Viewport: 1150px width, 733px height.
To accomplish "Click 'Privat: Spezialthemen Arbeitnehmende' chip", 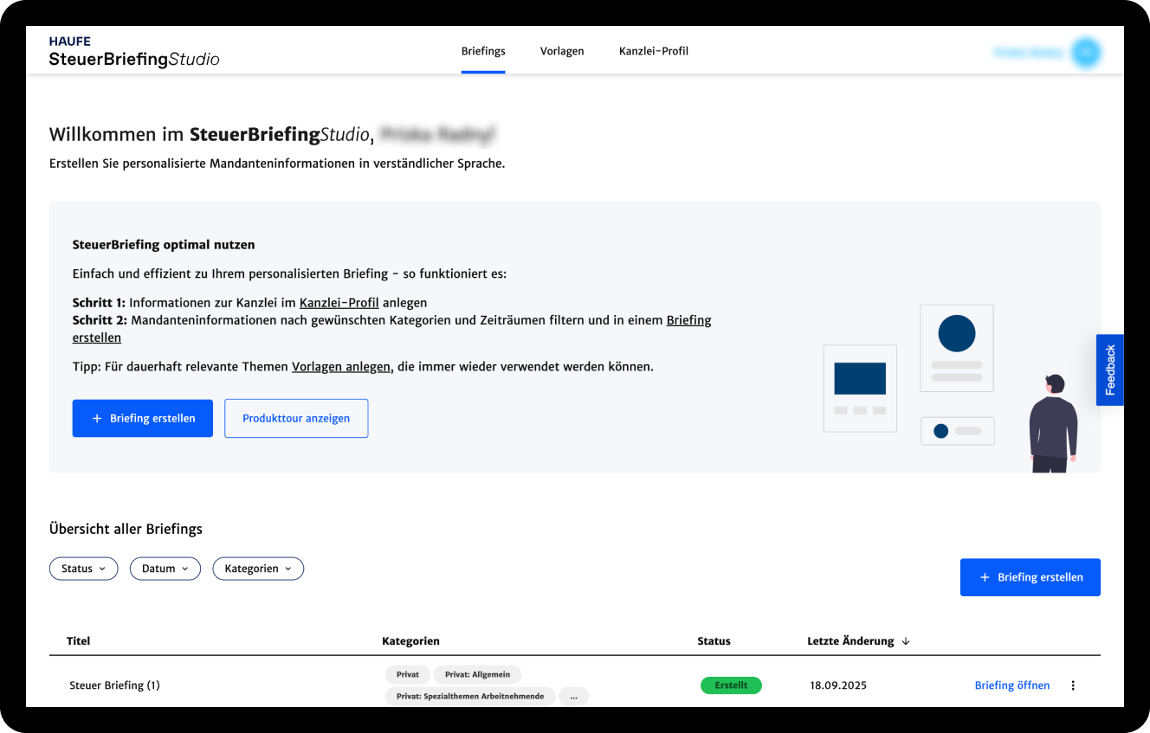I will pyautogui.click(x=470, y=696).
